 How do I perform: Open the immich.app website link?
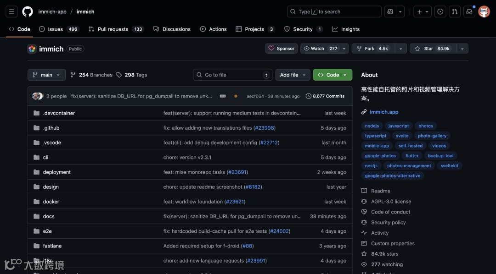pyautogui.click(x=384, y=112)
